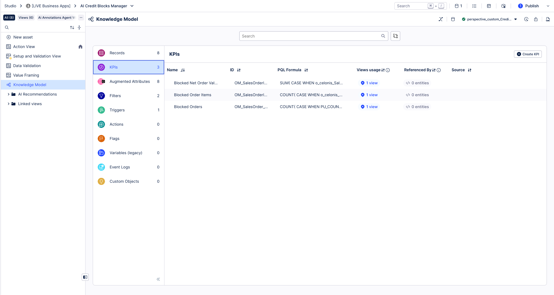
Task: Open Data Validation view
Action: pyautogui.click(x=27, y=66)
